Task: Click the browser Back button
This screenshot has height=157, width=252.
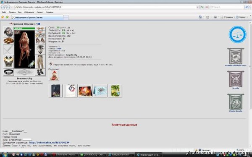Action: click(3, 7)
